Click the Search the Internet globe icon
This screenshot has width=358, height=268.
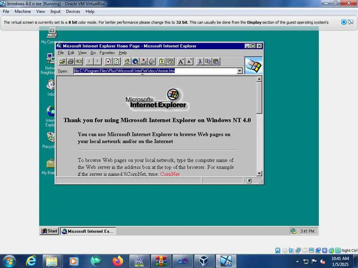coord(135,61)
